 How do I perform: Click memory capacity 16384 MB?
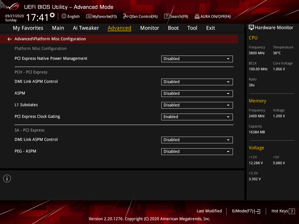pos(257,132)
